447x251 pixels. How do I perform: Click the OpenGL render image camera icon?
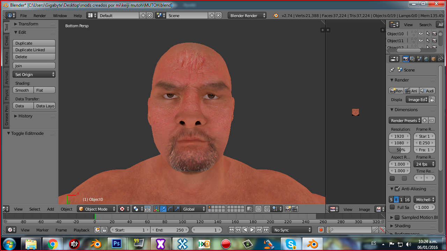(x=288, y=209)
